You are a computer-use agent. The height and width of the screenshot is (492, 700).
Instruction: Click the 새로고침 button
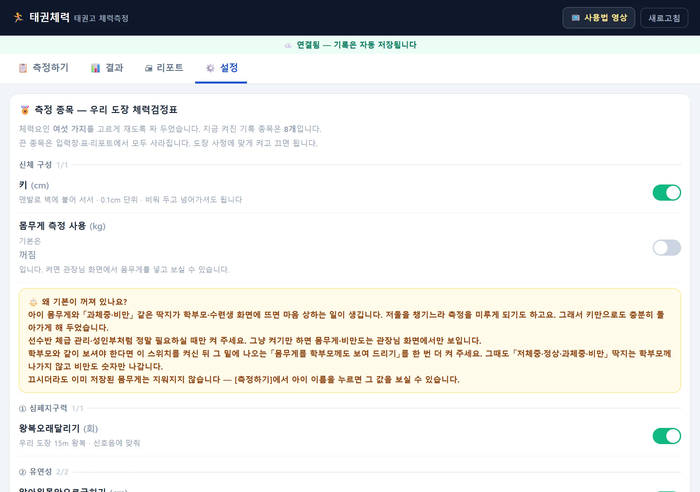664,18
